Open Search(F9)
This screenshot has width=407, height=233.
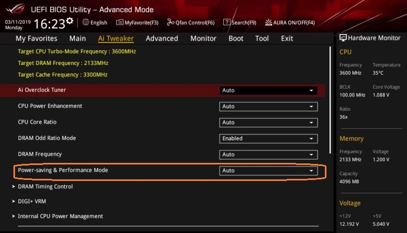(x=244, y=23)
